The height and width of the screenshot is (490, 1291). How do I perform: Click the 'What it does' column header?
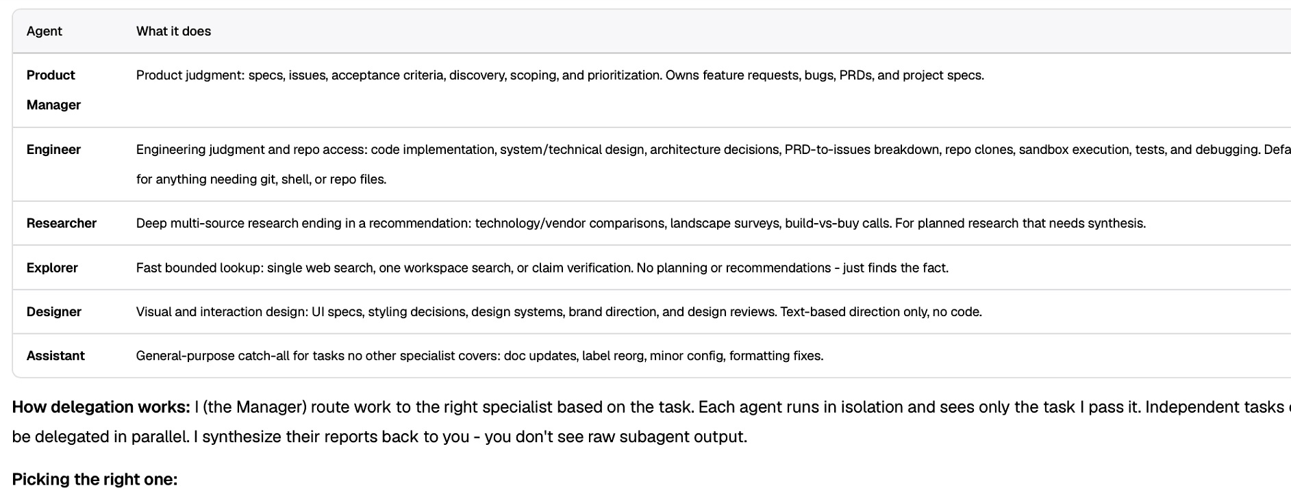tap(173, 31)
